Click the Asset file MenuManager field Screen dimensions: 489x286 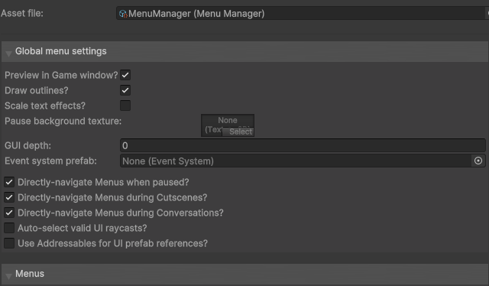point(300,14)
